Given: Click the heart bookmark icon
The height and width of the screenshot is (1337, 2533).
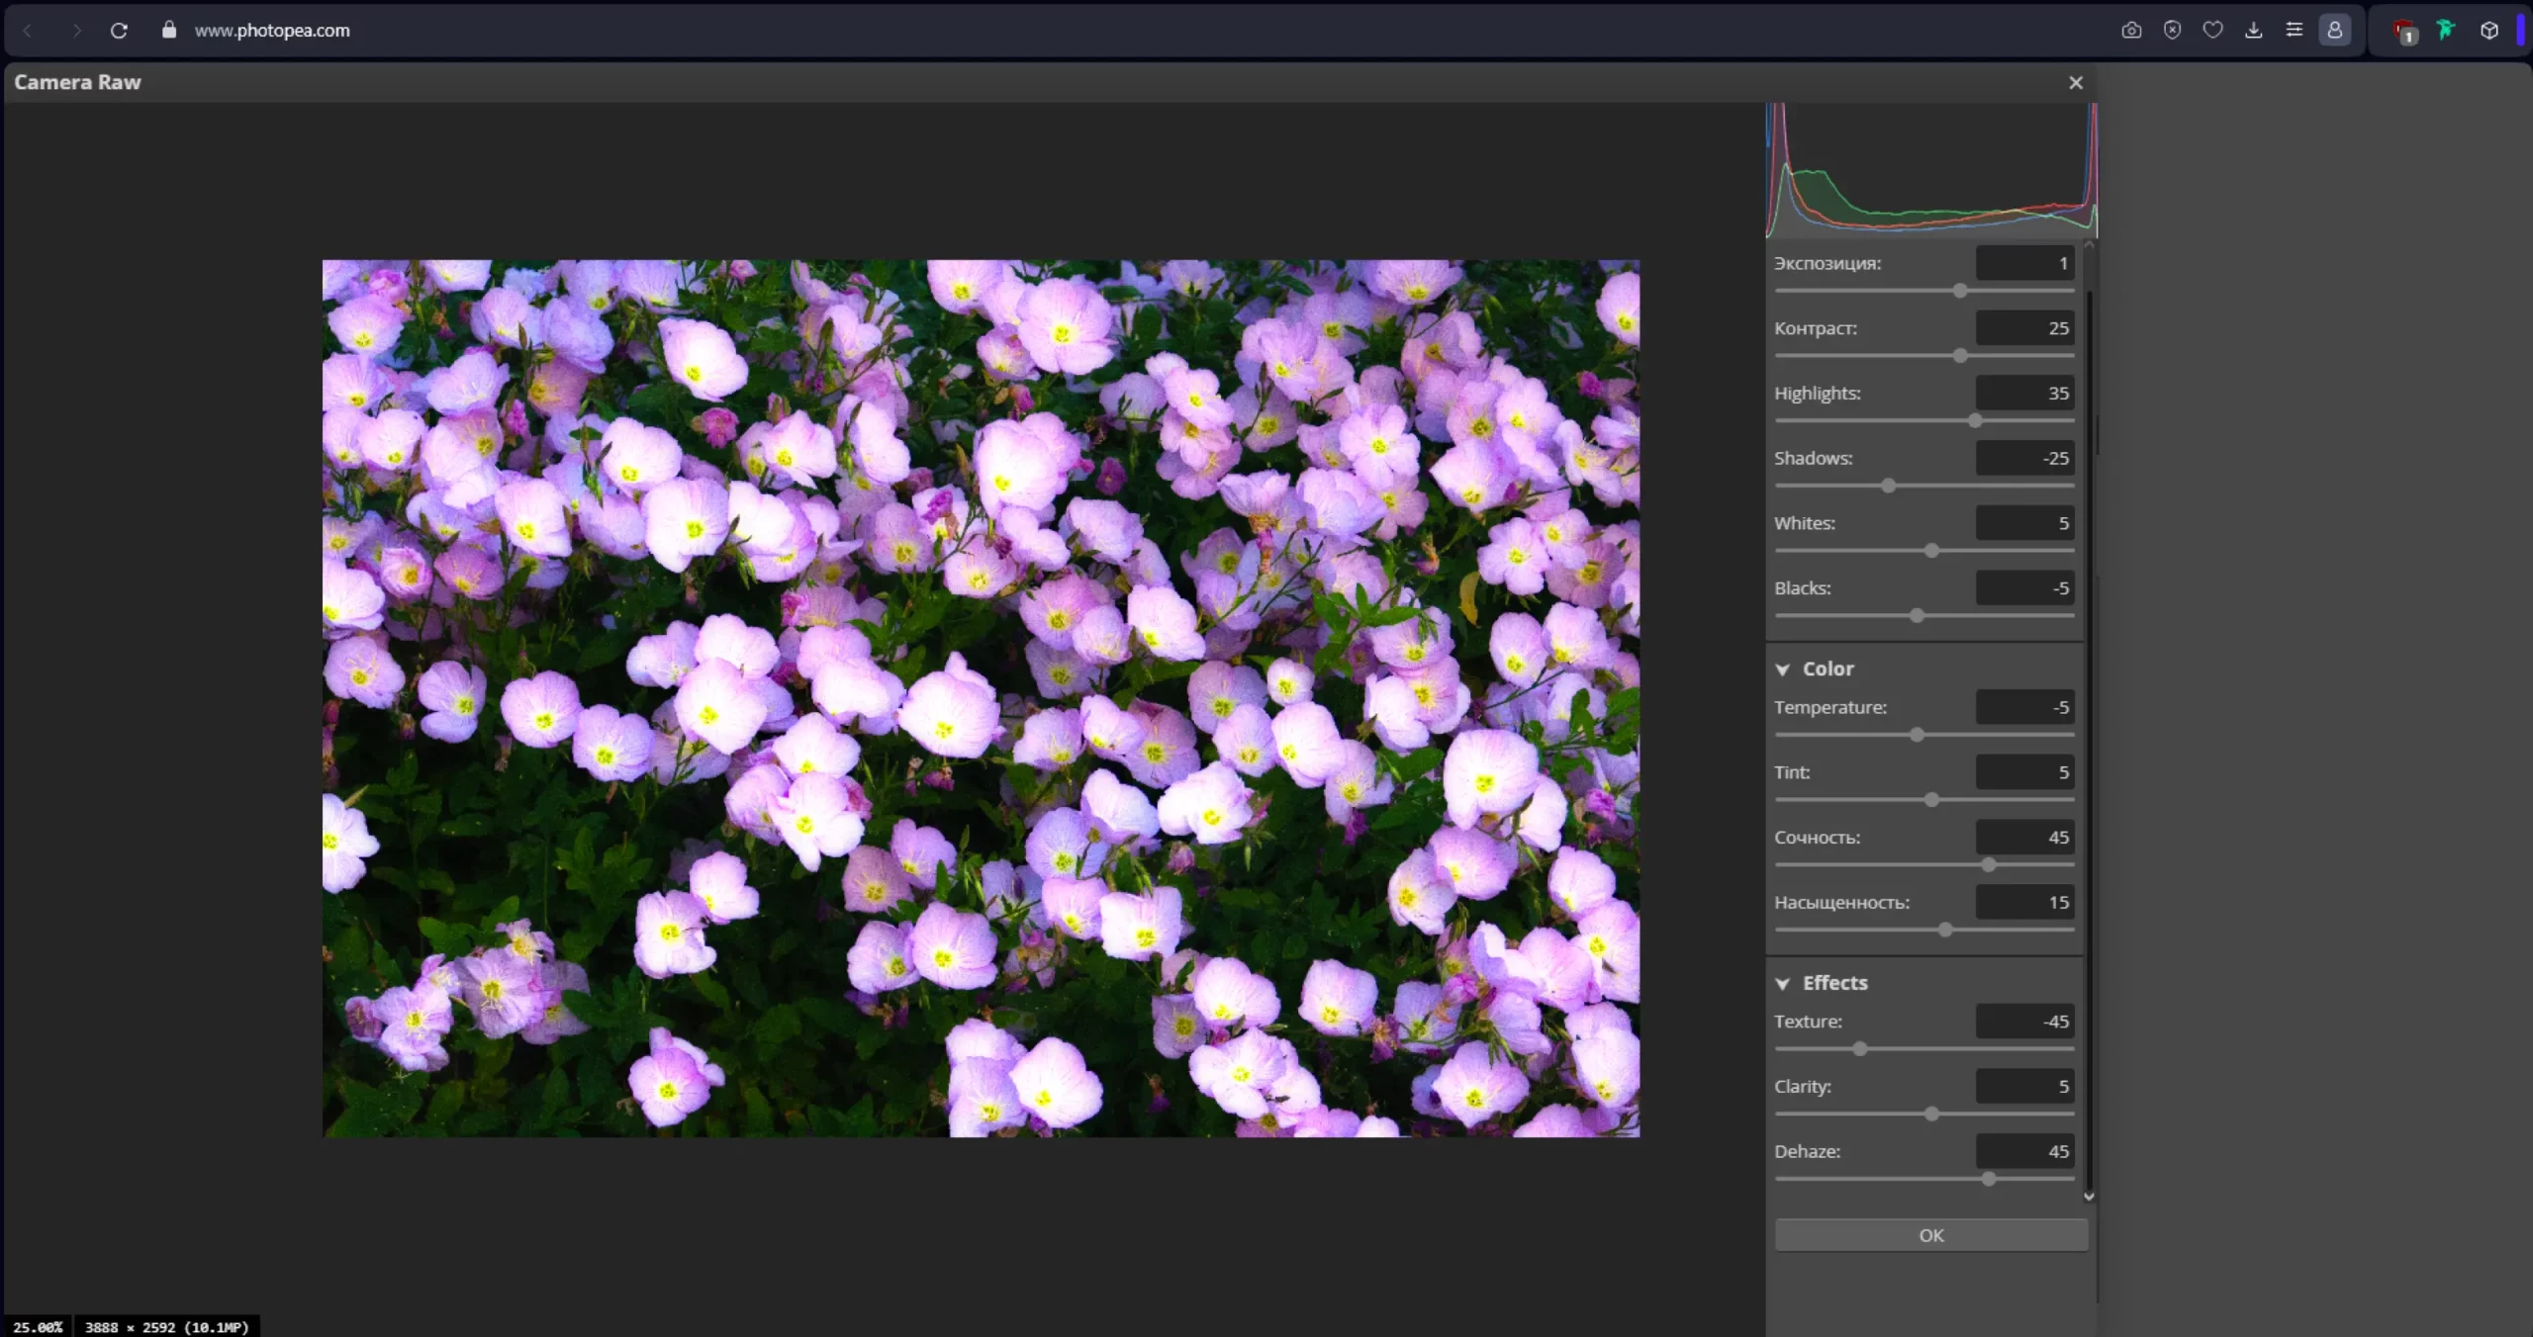Looking at the screenshot, I should [2212, 31].
